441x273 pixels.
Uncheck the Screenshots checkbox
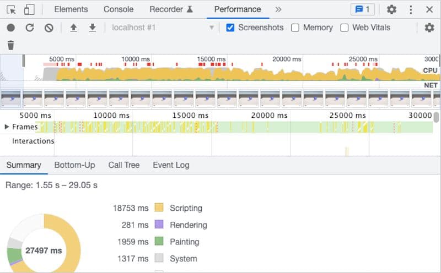coord(230,28)
